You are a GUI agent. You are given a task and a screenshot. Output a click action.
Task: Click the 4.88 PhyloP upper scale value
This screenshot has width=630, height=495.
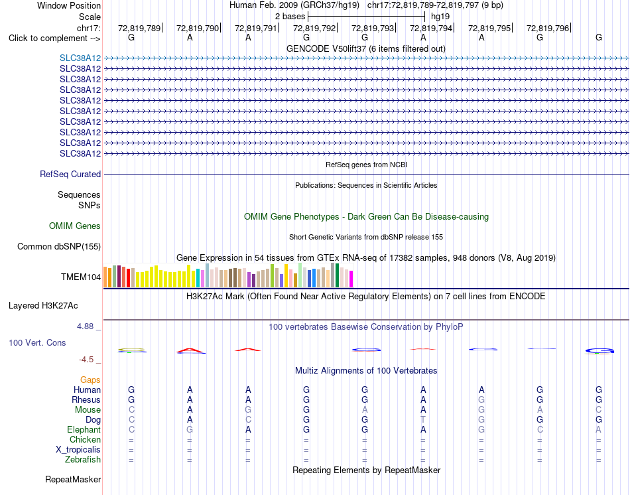(x=85, y=326)
